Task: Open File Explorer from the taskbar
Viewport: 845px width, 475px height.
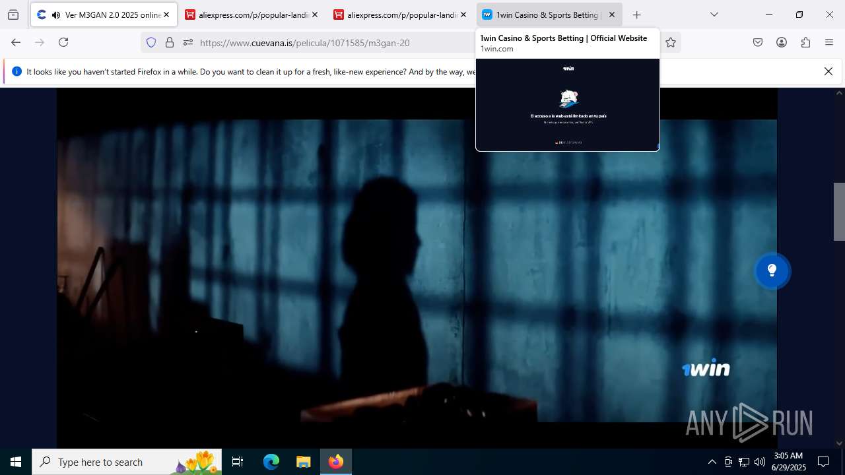Action: click(x=303, y=462)
